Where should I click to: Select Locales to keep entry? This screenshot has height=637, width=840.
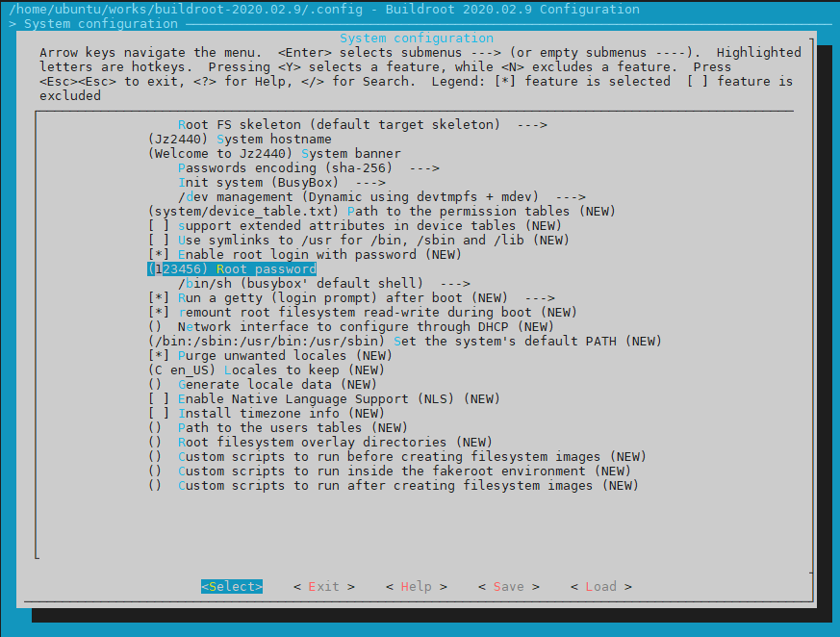[x=267, y=370]
